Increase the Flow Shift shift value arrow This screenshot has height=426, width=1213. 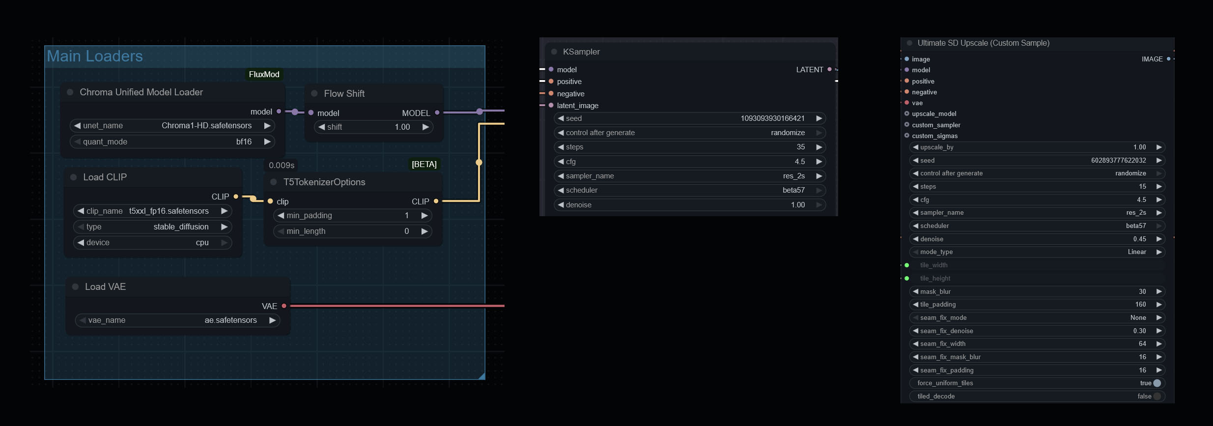[425, 127]
